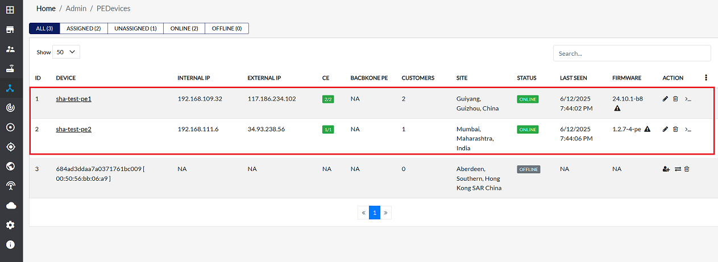Open the cloud icon in sidebar

coord(10,205)
